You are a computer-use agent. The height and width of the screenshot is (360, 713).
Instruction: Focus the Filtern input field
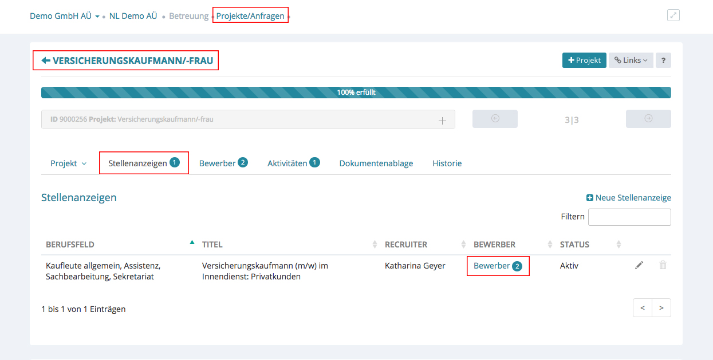[x=629, y=217]
